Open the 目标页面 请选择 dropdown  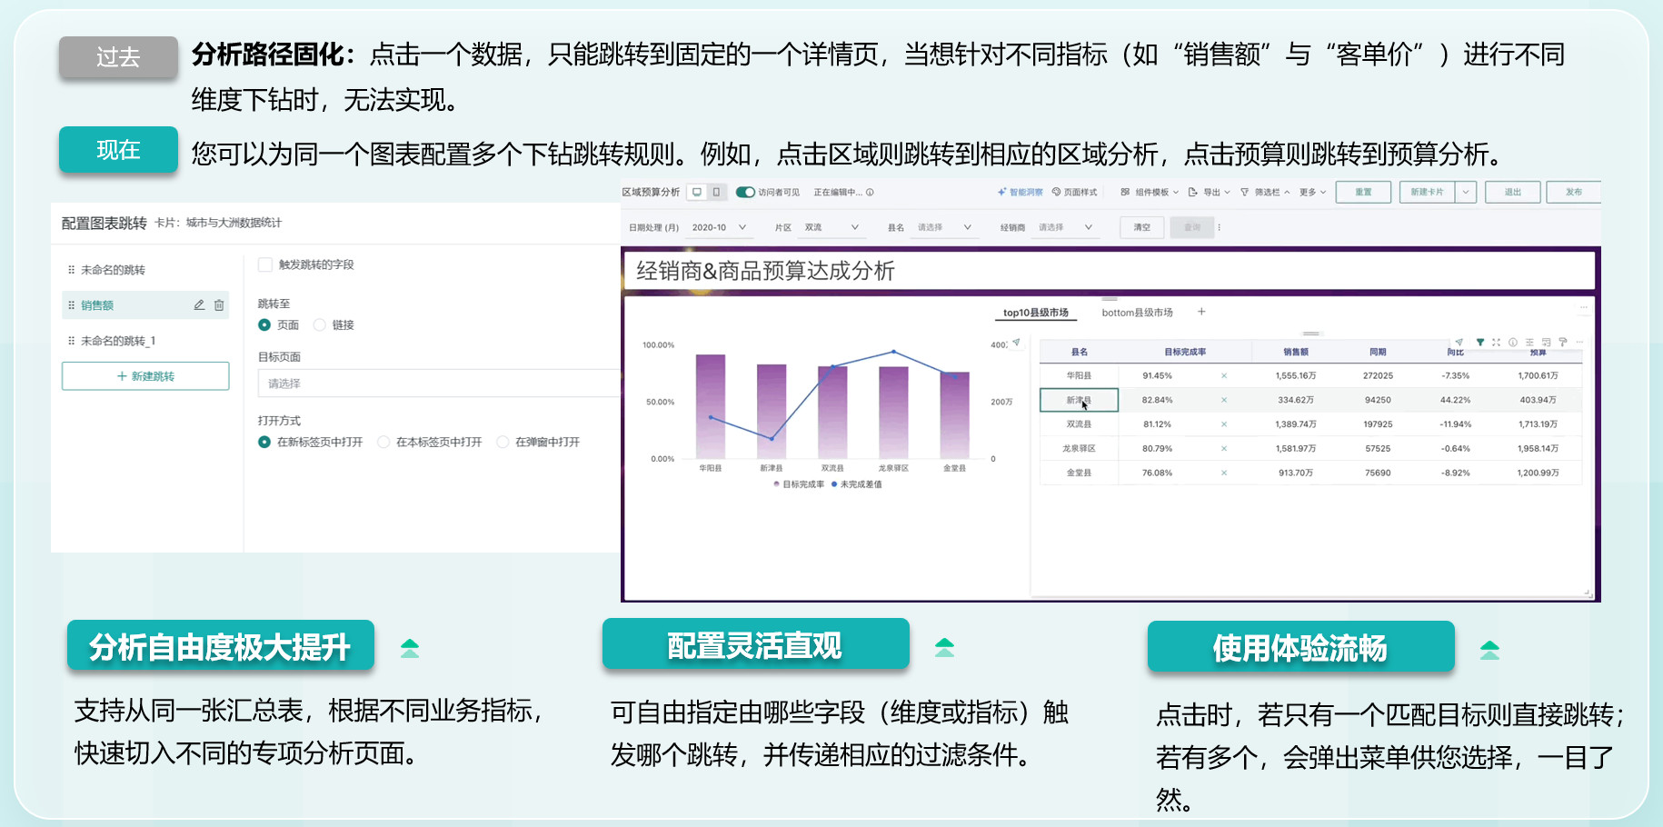pyautogui.click(x=438, y=384)
